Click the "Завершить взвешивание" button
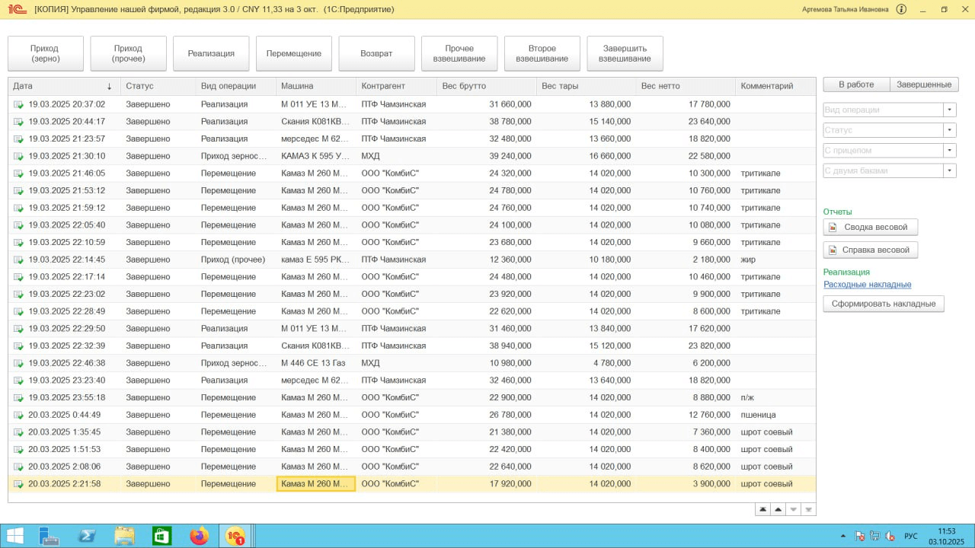The image size is (975, 548). click(625, 53)
